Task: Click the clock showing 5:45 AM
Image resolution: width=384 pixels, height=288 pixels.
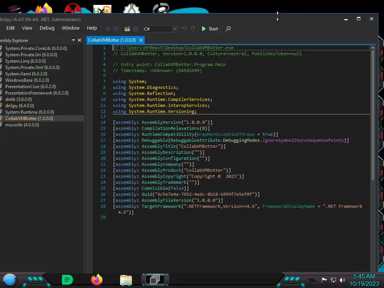Action: point(364,276)
